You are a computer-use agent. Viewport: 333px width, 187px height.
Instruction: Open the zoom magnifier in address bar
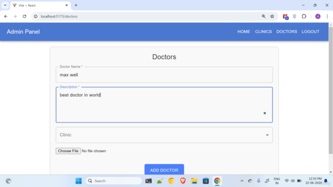tap(264, 16)
